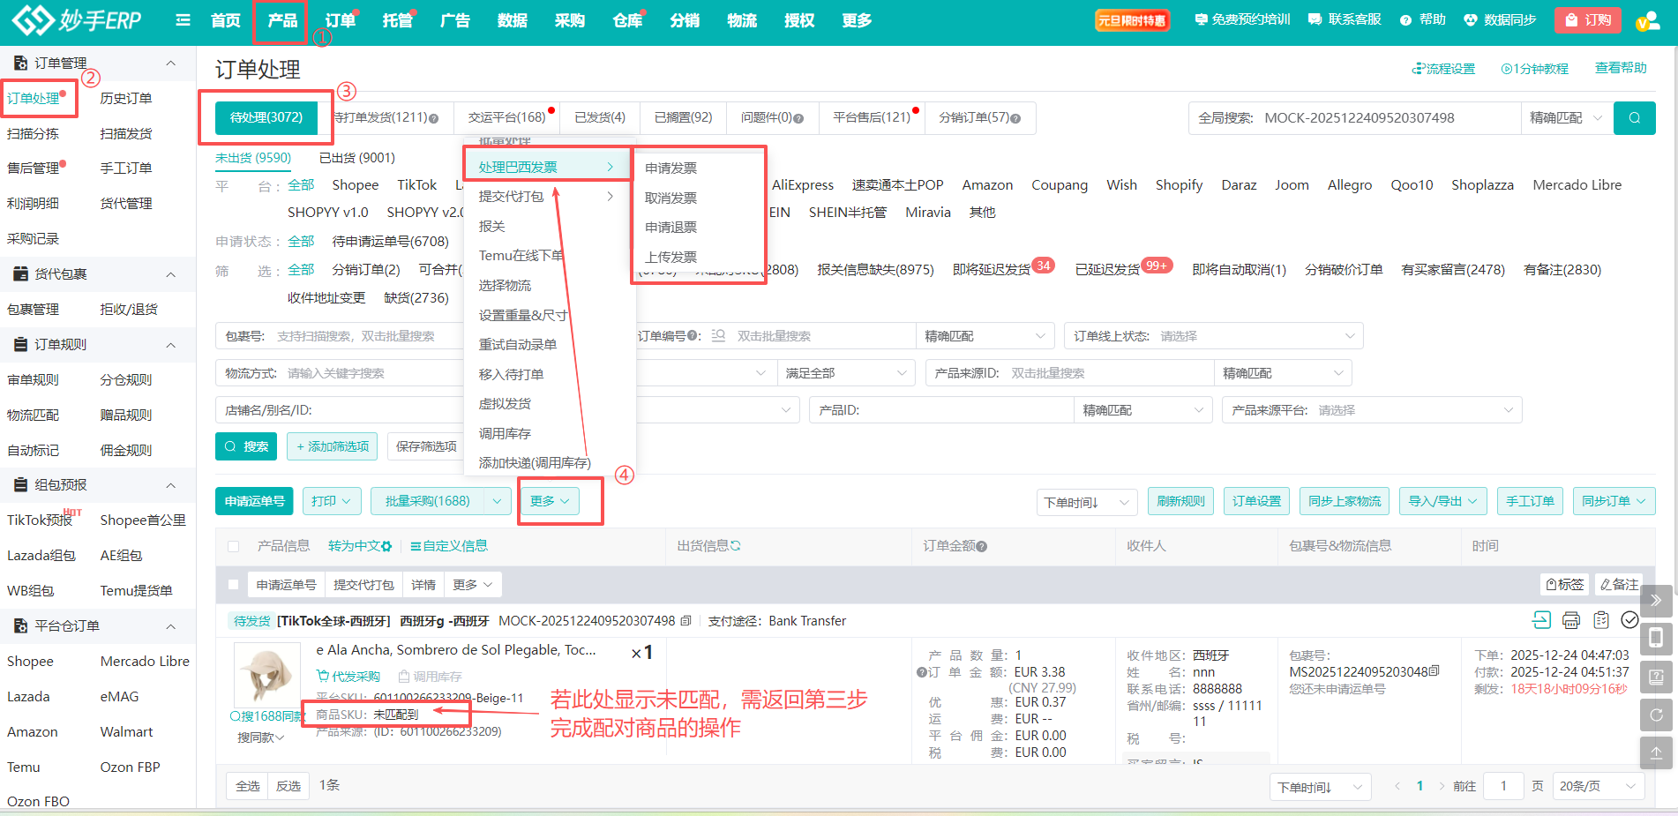Click the 搜索 search button

click(246, 445)
